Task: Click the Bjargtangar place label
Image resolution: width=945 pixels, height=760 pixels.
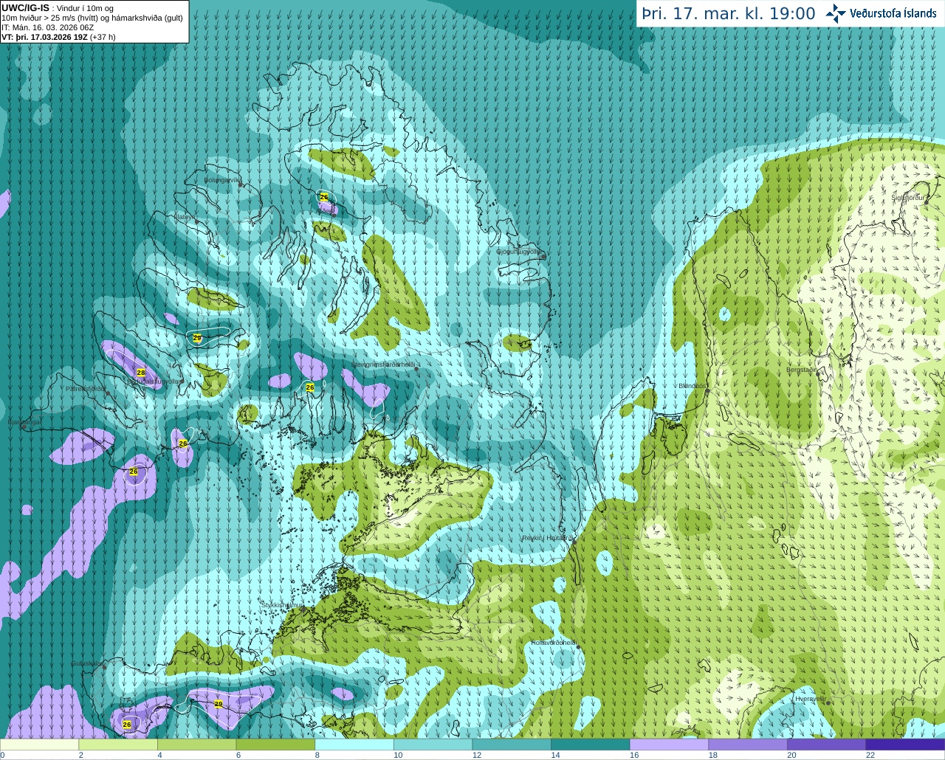Action: coord(24,422)
